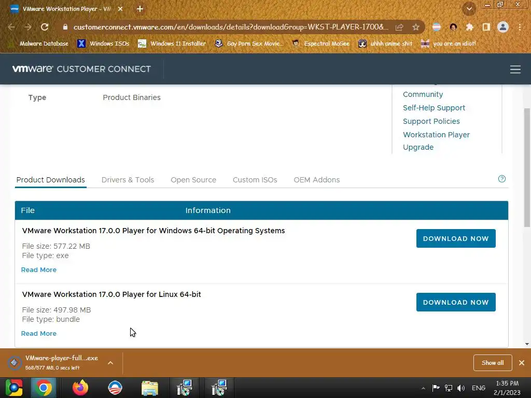Switch to Drivers & Tools tab
Screen dimensions: 531x398
[x=128, y=180]
